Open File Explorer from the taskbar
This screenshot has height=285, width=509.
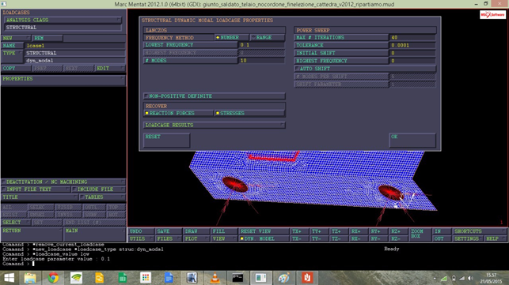[30, 278]
